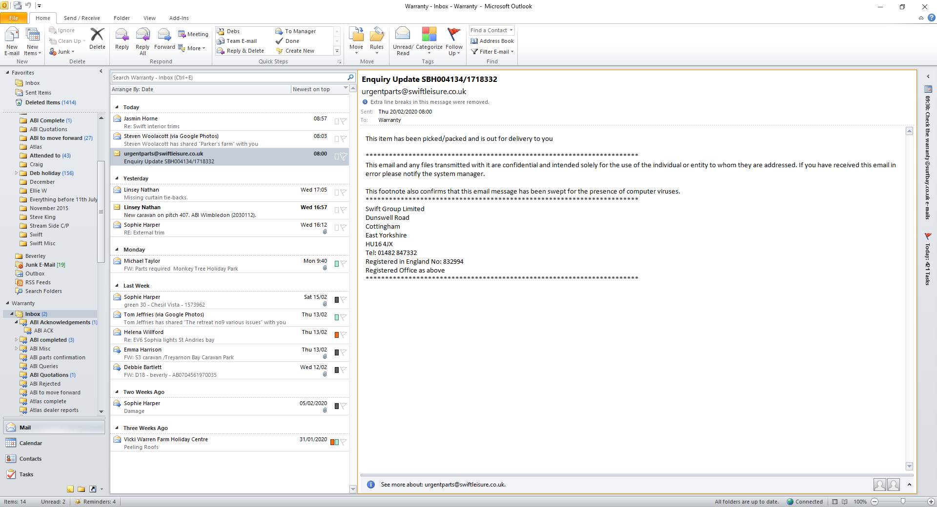Expand the Quick Steps gallery

click(337, 51)
